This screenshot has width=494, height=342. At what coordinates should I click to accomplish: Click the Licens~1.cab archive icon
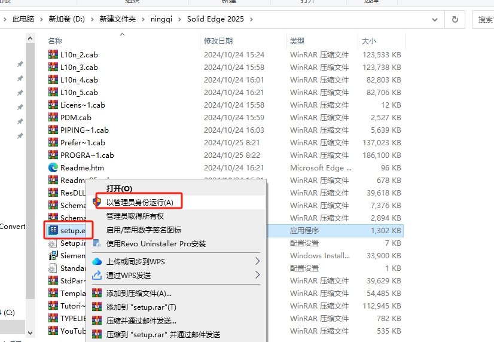click(x=53, y=105)
